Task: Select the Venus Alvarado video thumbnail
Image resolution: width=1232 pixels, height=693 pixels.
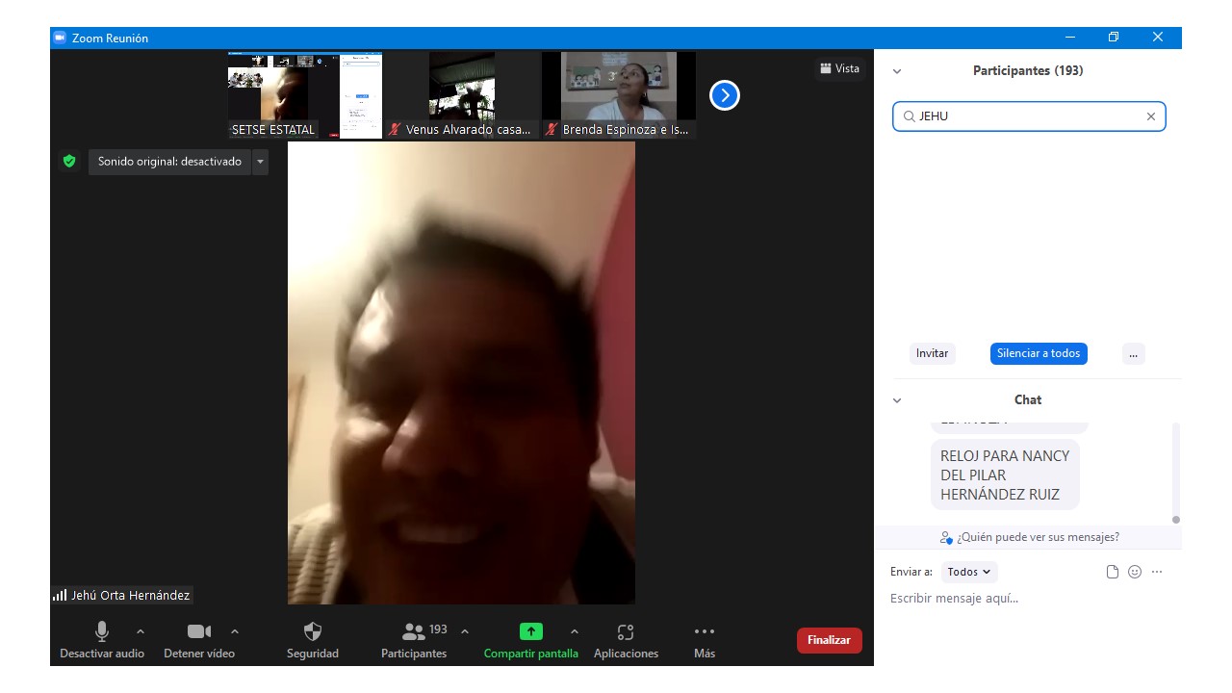Action: [462, 95]
